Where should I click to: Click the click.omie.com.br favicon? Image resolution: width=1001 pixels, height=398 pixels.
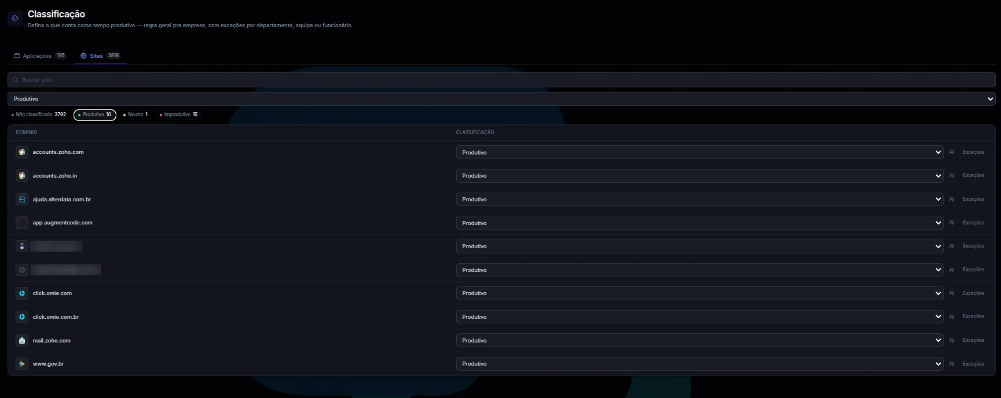point(22,317)
